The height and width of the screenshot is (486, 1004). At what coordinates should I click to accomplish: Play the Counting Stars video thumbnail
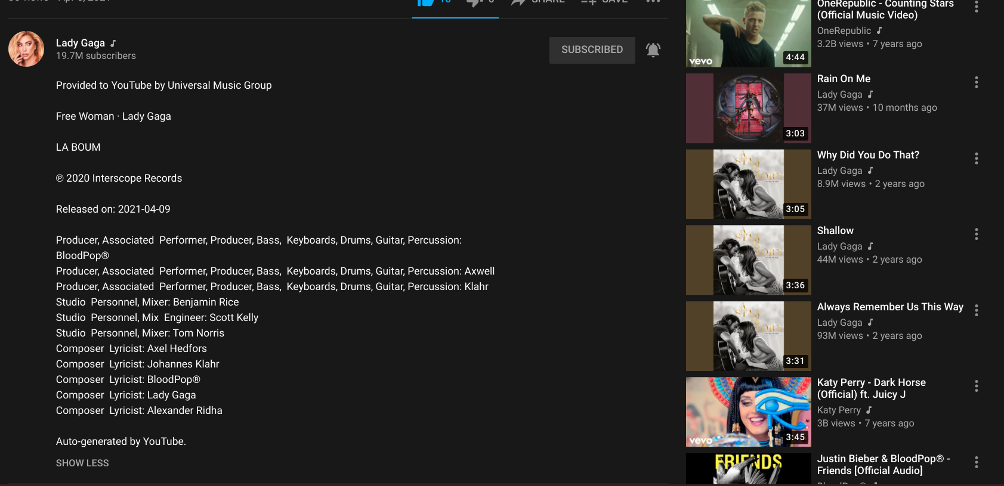(749, 33)
